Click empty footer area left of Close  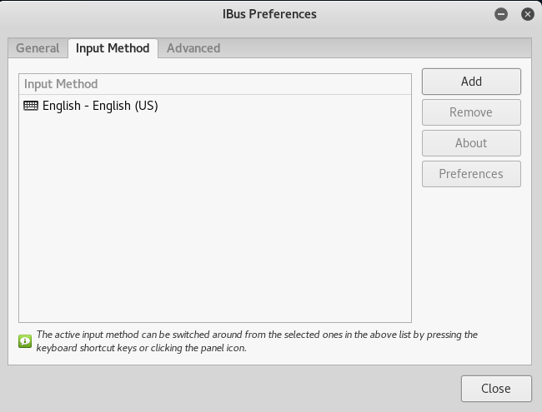[x=232, y=389]
